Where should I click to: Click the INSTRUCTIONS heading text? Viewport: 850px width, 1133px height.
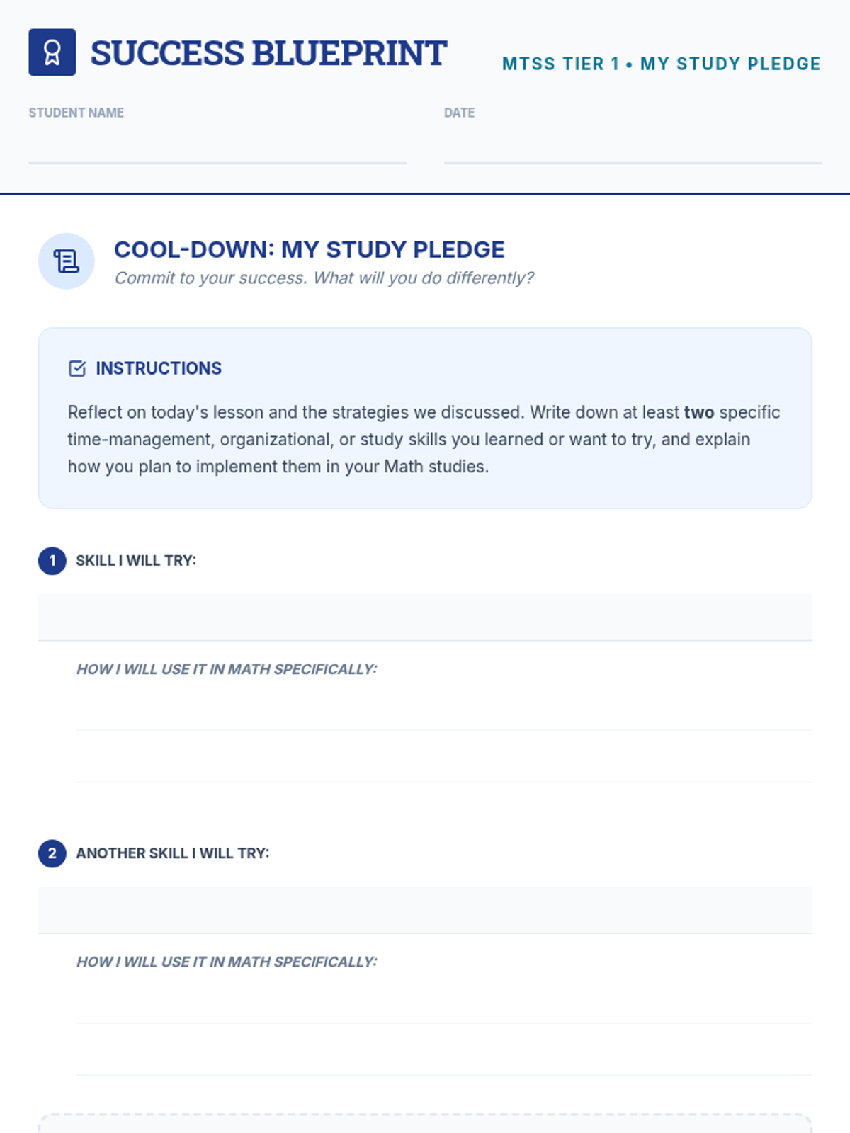click(x=159, y=368)
